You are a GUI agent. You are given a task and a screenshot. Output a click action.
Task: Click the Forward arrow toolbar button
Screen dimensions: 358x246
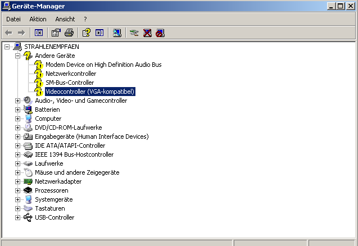(x=21, y=33)
